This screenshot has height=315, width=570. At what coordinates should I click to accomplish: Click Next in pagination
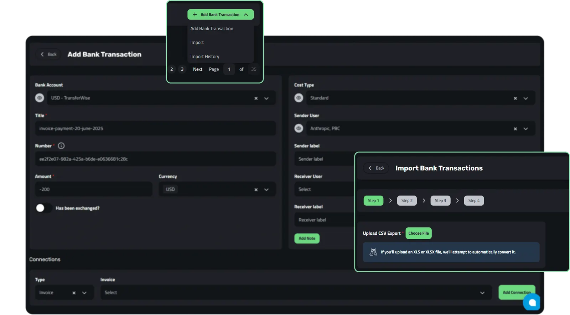[198, 69]
